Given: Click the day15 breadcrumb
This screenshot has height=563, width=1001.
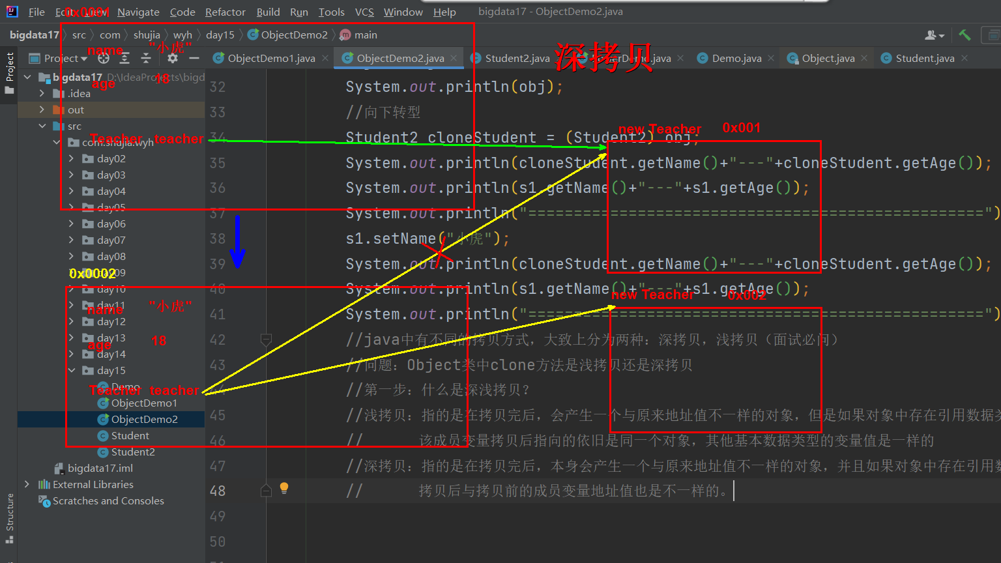Looking at the screenshot, I should [220, 35].
